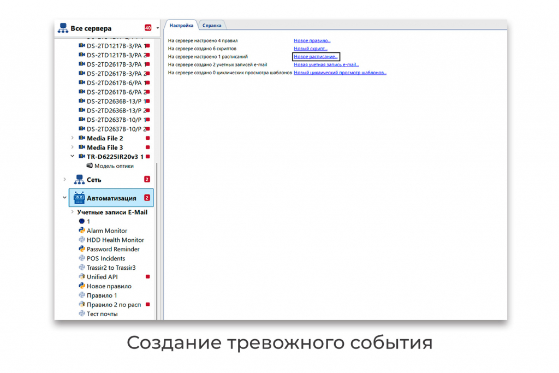Select the DS-2TD2636B-13/P 1 camera name

116,101
